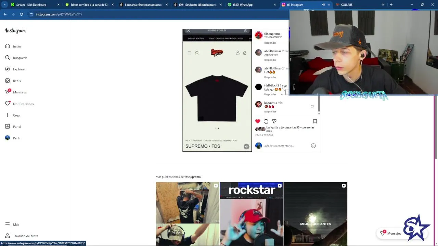Open the post video preview
This screenshot has width=438, height=246.
pos(217,91)
